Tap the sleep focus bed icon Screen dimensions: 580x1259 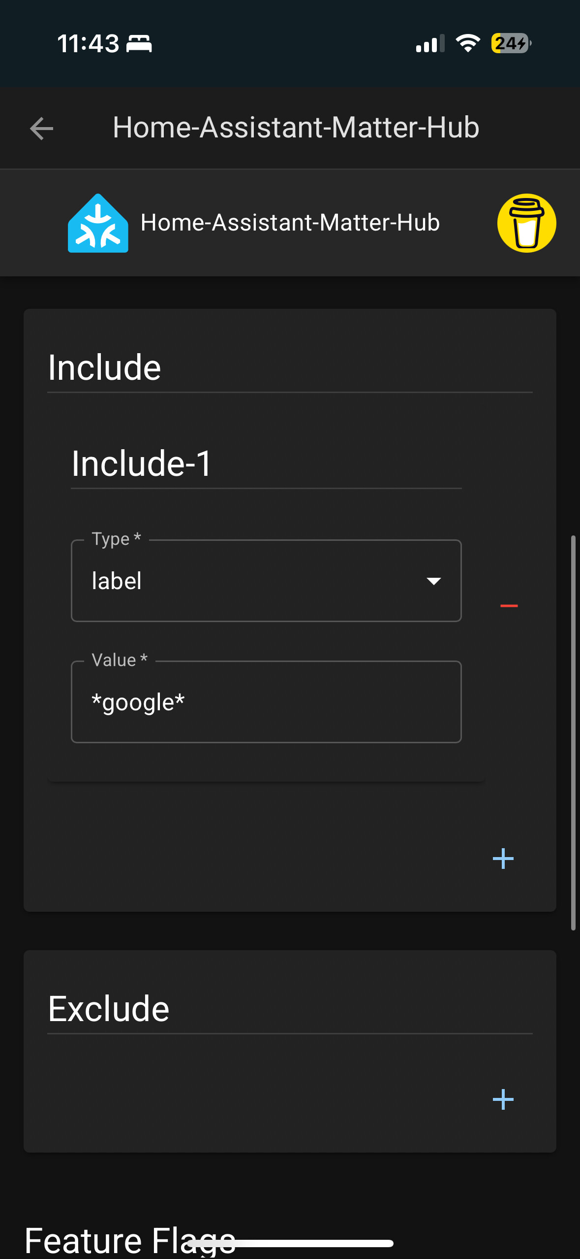click(139, 43)
